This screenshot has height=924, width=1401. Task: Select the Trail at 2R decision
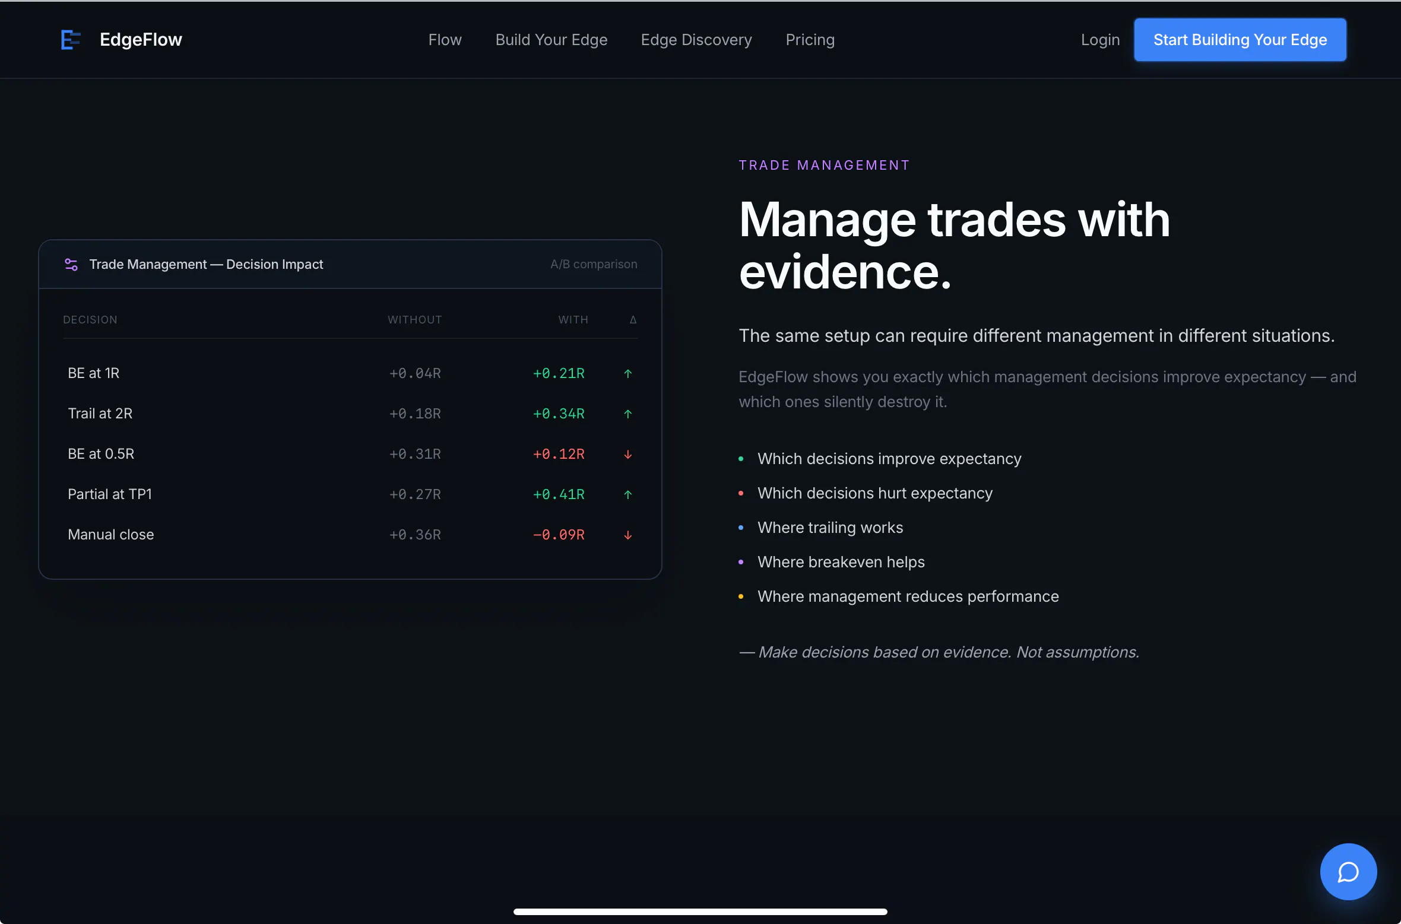(x=100, y=414)
